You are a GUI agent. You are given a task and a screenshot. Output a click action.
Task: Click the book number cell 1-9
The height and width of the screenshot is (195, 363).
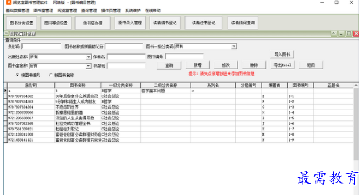[300, 140]
